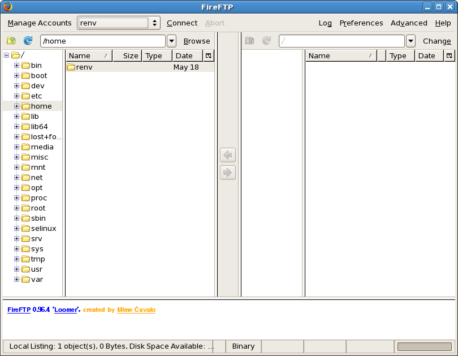Click the May 18 date cell
The width and height of the screenshot is (458, 356).
tap(186, 67)
